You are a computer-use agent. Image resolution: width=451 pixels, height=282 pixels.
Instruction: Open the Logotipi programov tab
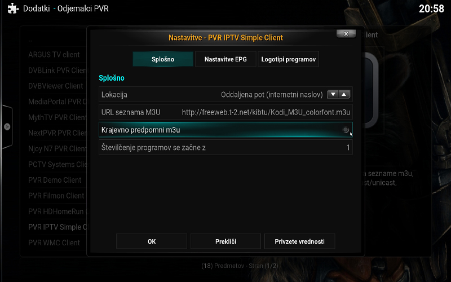tap(288, 59)
